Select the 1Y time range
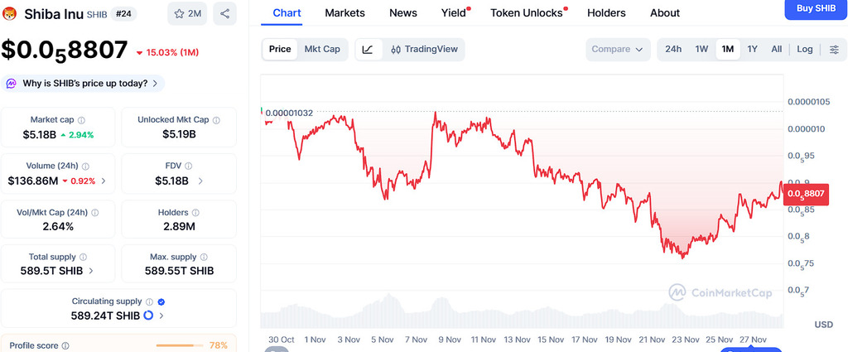The image size is (848, 352). tap(752, 49)
